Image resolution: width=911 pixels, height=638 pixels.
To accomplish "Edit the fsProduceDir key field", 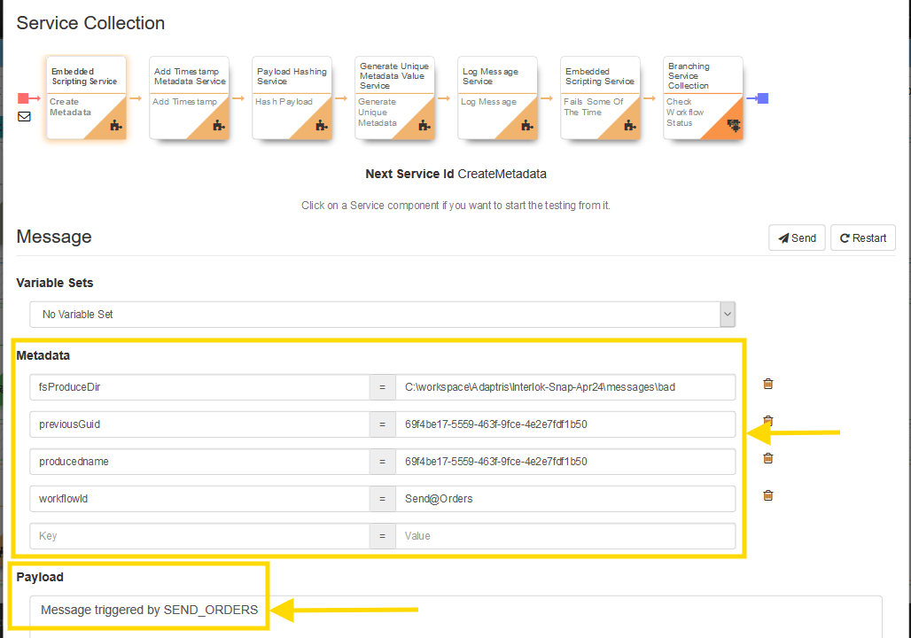I will tap(199, 387).
